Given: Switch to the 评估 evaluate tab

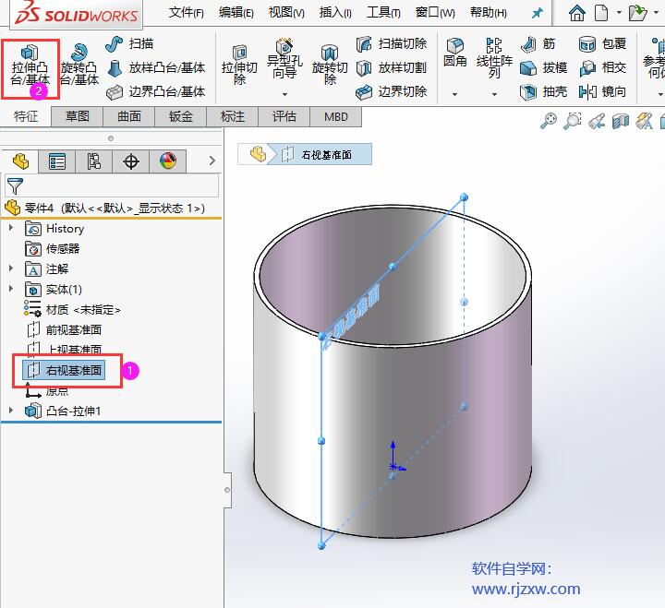Looking at the screenshot, I should pos(284,116).
